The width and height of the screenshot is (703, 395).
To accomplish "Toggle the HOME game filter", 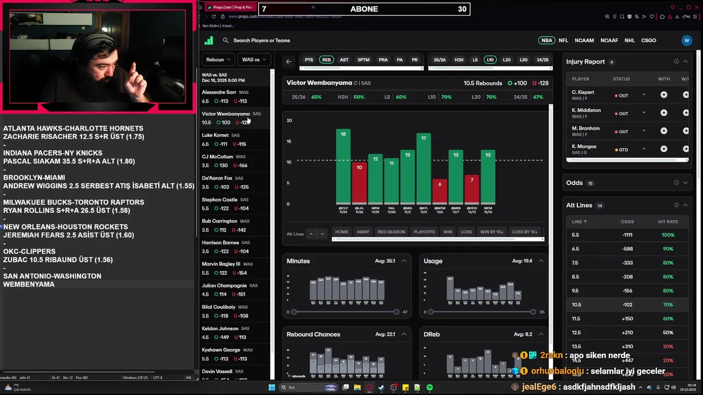I will click(342, 232).
